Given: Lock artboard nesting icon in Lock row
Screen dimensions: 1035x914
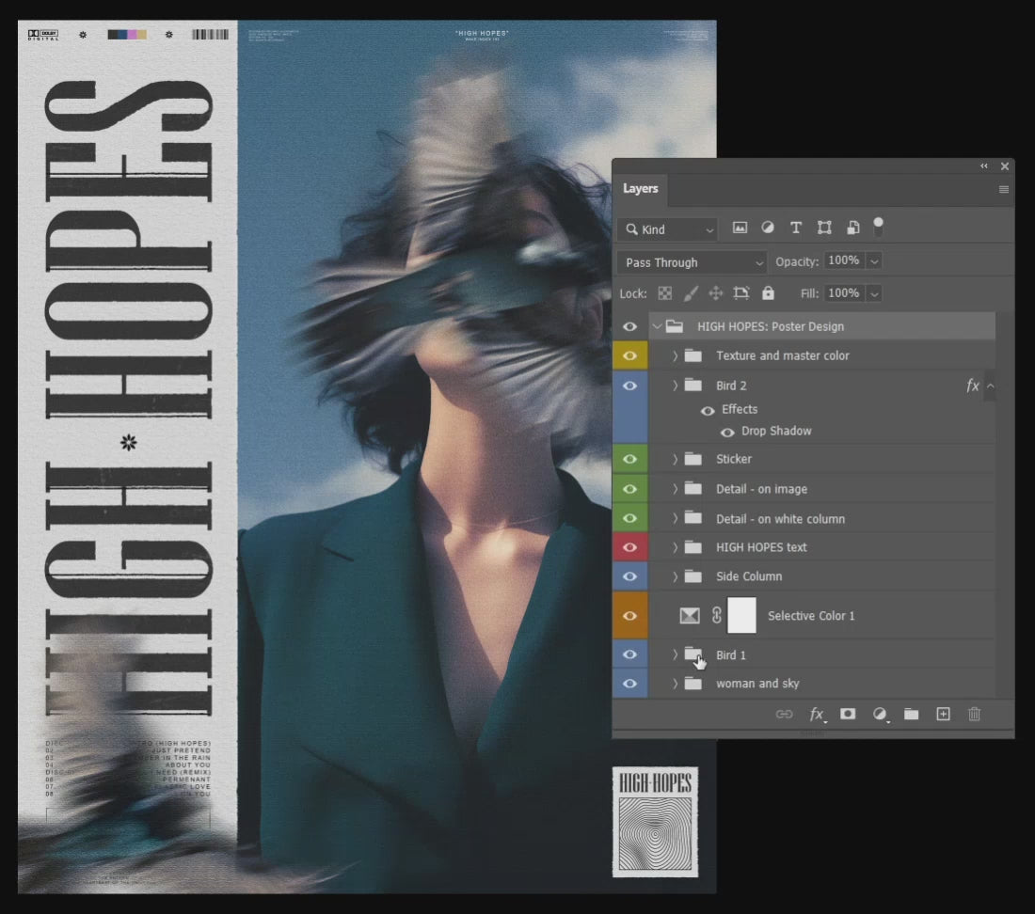Looking at the screenshot, I should coord(741,293).
